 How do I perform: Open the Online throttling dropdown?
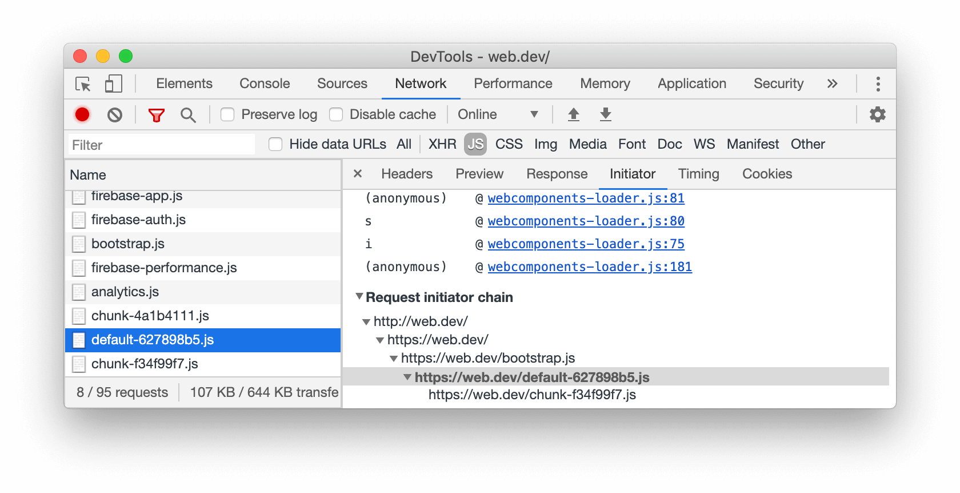click(498, 114)
